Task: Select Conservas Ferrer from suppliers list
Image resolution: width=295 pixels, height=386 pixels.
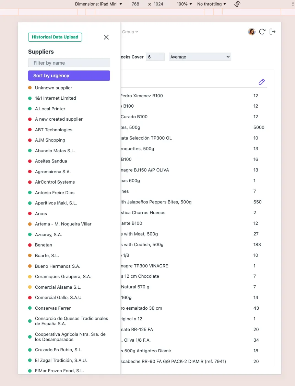Action: click(x=53, y=308)
